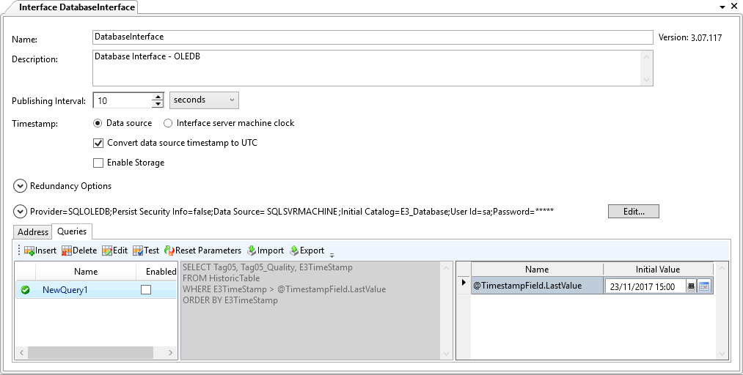Expand the connection string Provider section

point(20,212)
